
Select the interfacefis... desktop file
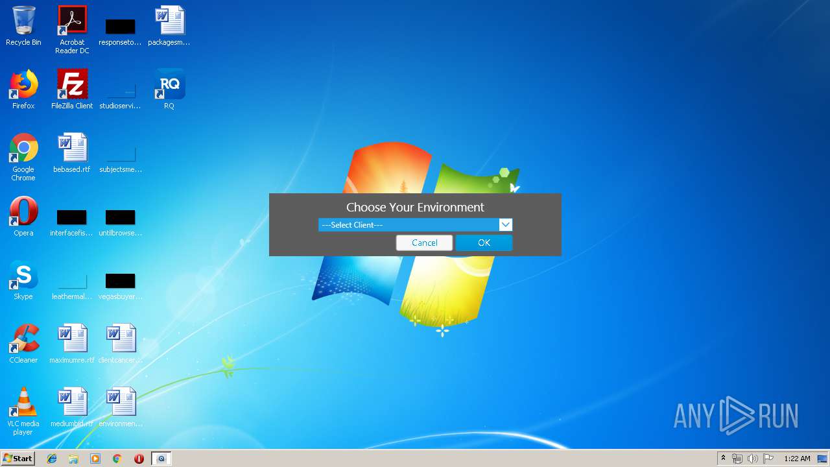click(x=72, y=222)
